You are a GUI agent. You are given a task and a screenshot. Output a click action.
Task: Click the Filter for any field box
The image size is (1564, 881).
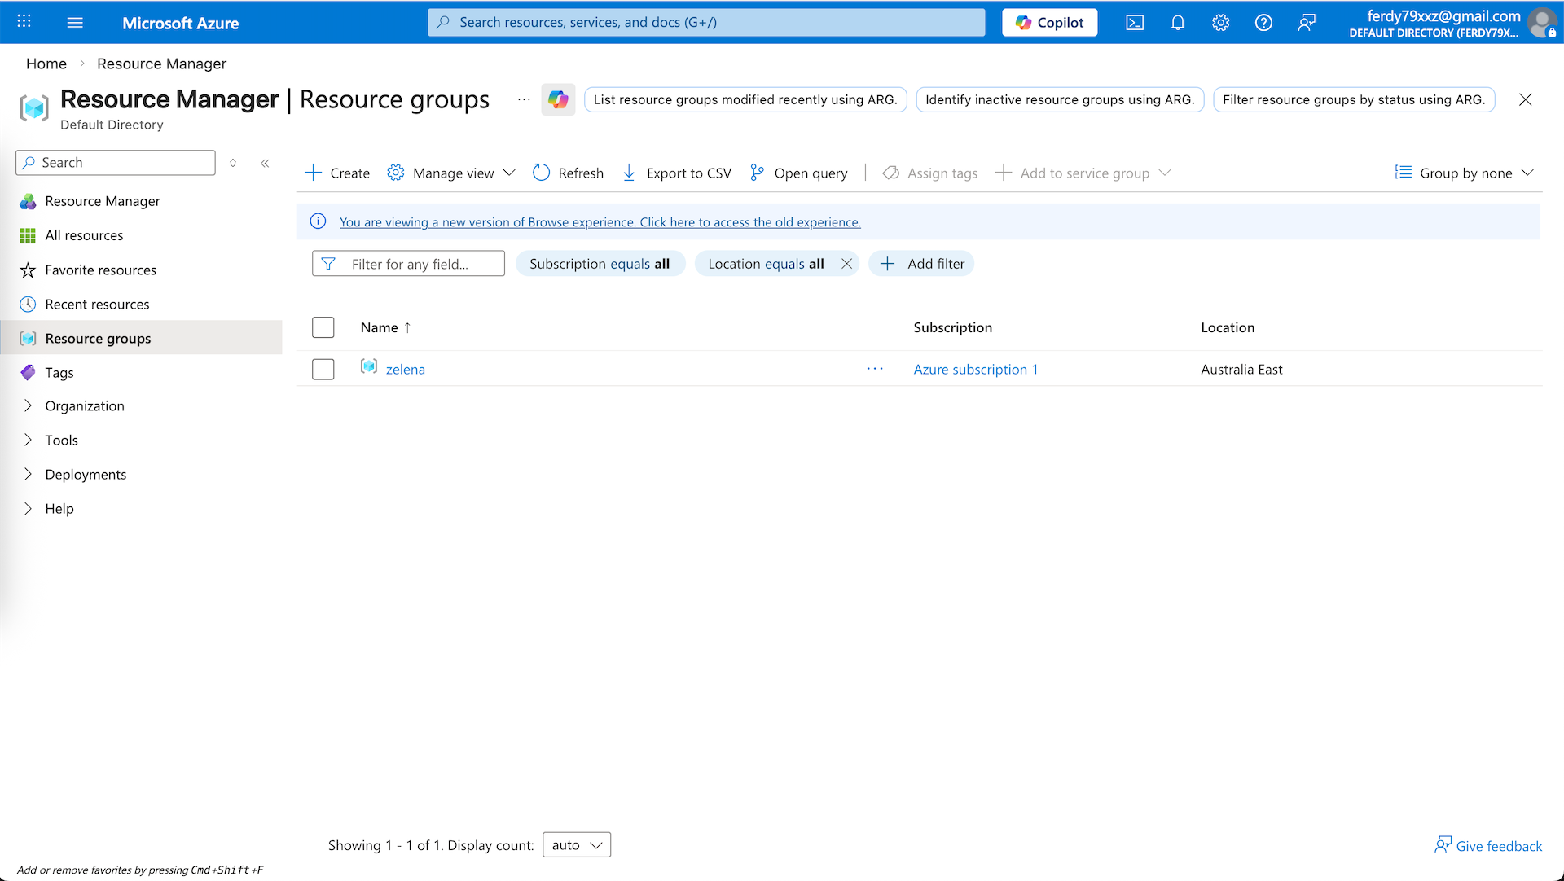click(x=409, y=264)
